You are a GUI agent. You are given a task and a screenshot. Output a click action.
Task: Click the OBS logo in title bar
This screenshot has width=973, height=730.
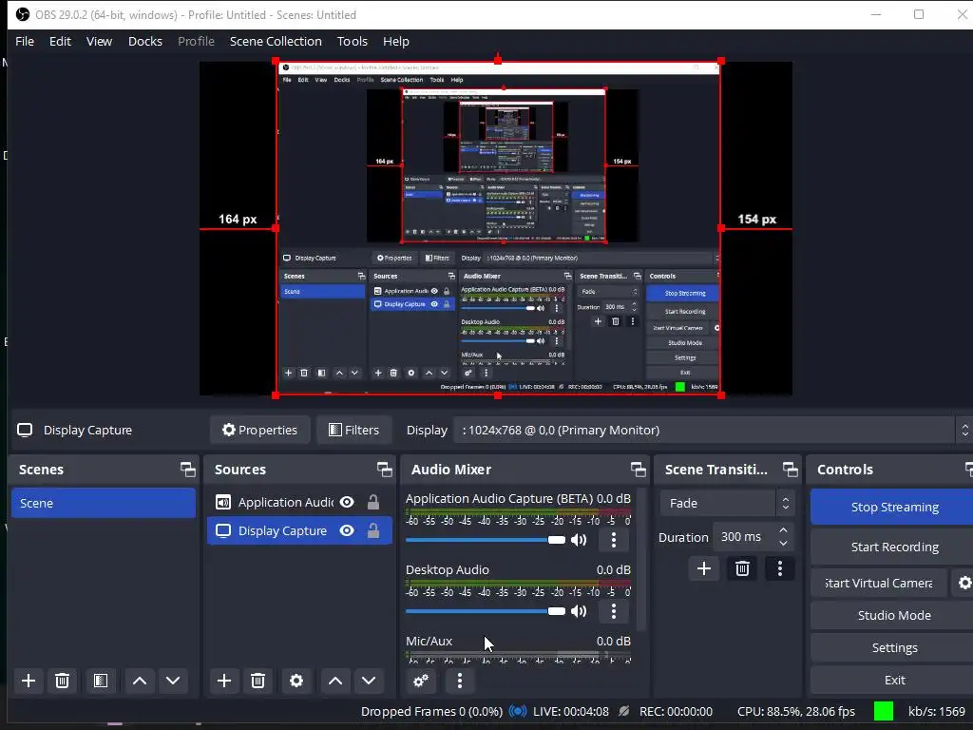tap(23, 14)
